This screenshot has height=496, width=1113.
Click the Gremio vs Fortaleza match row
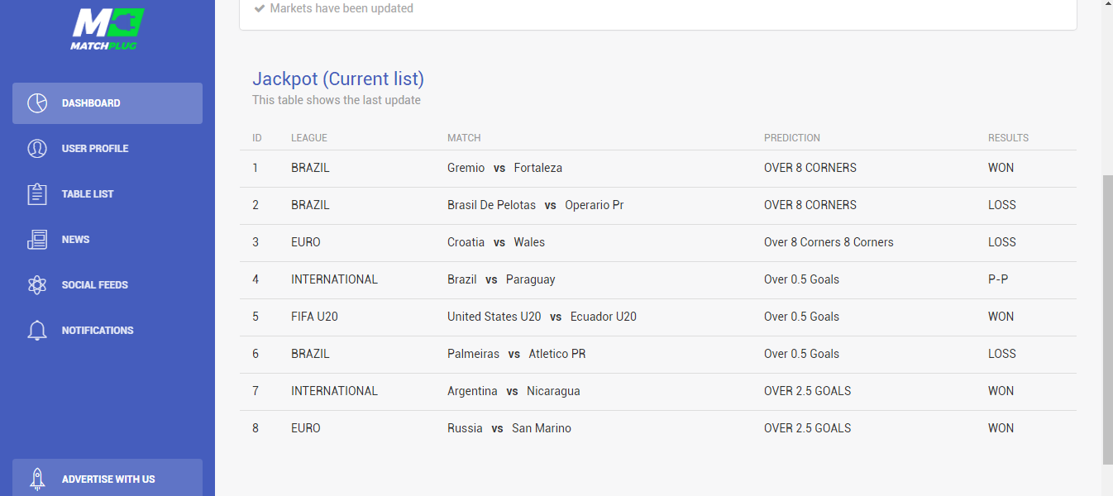[658, 168]
